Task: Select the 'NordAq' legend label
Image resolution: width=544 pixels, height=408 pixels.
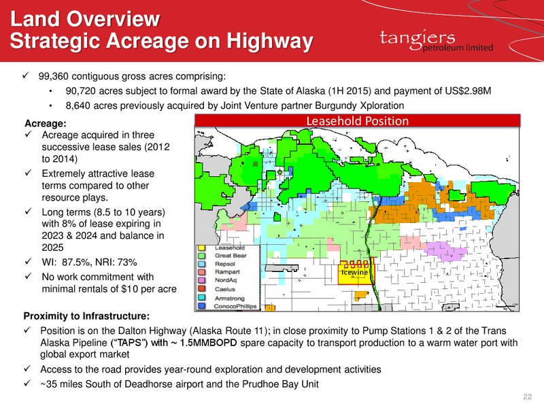Action: click(226, 280)
